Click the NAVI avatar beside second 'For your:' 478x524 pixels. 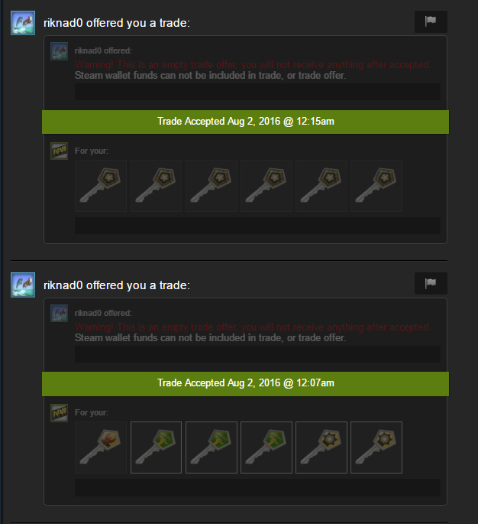(x=59, y=413)
